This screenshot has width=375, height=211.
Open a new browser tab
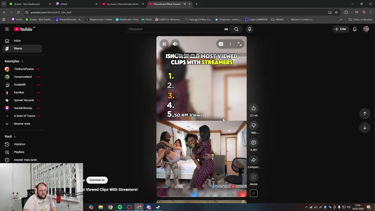click(197, 4)
